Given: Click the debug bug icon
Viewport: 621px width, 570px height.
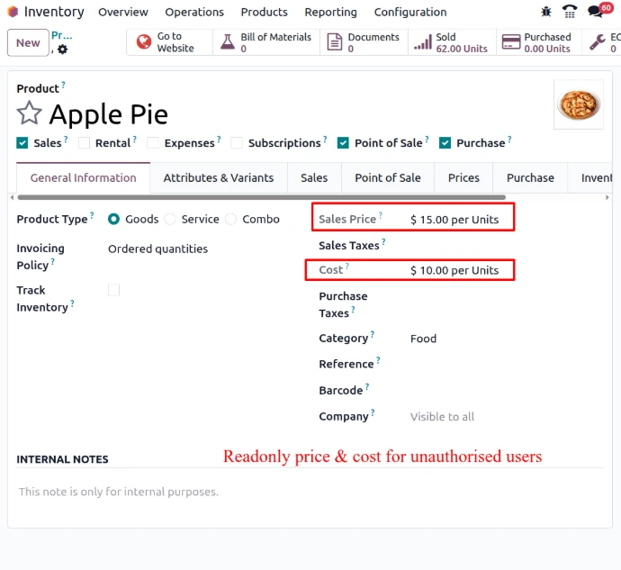Looking at the screenshot, I should pyautogui.click(x=546, y=12).
